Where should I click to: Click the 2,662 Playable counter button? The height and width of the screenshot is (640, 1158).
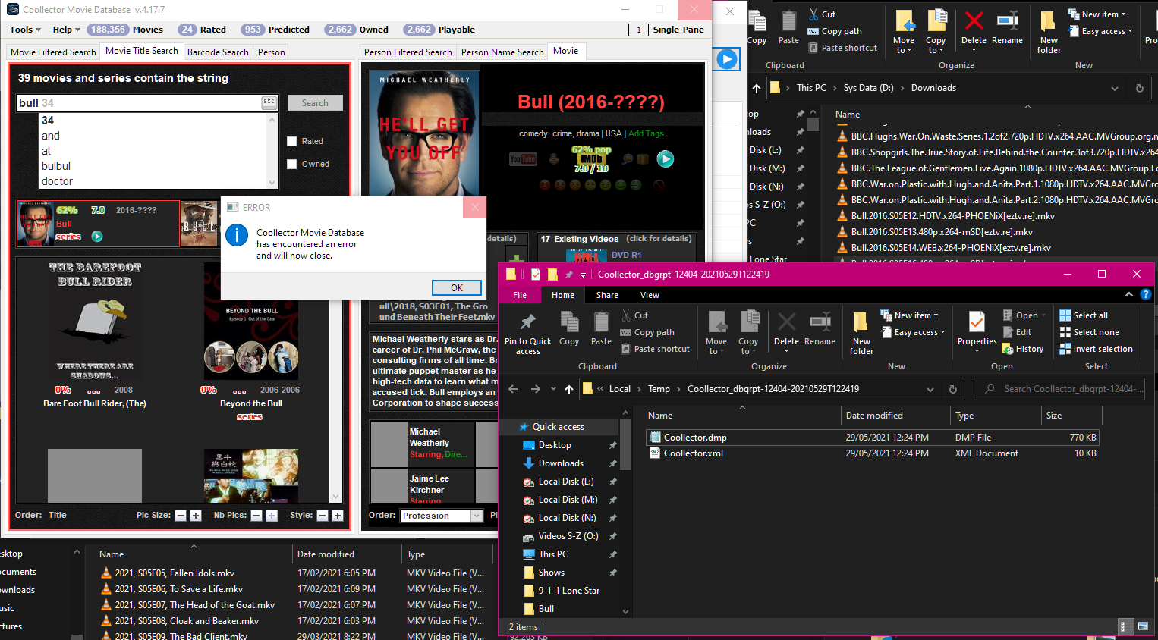[x=439, y=30]
